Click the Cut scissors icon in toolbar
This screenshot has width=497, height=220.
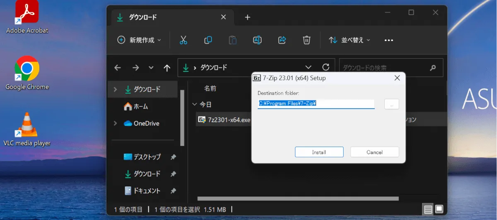183,40
